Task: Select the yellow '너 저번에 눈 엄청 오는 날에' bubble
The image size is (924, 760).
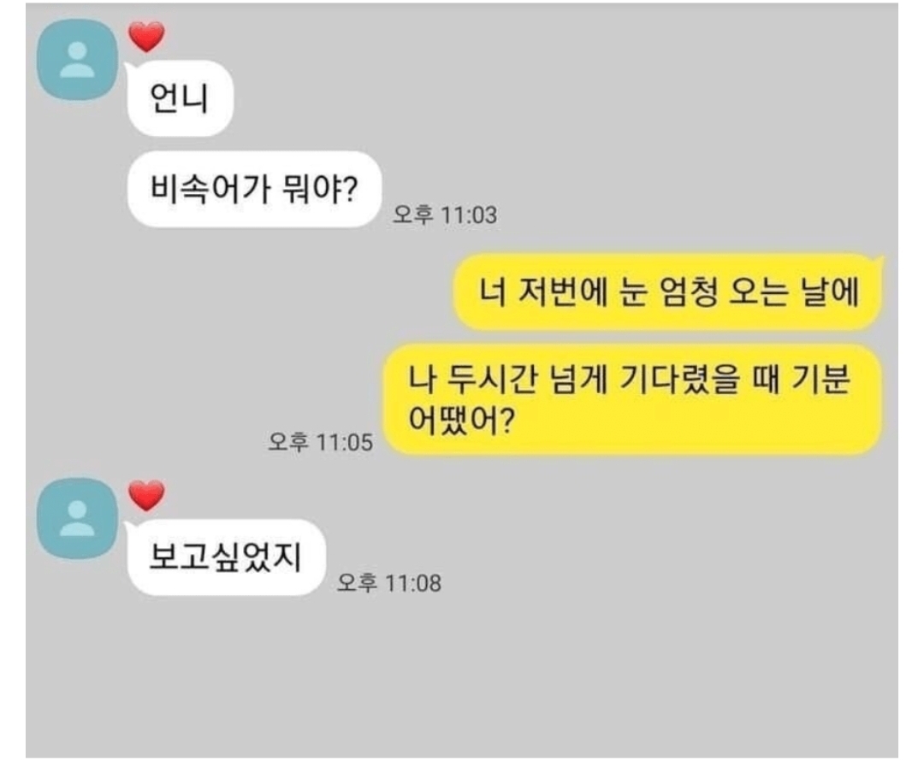Action: tap(668, 292)
